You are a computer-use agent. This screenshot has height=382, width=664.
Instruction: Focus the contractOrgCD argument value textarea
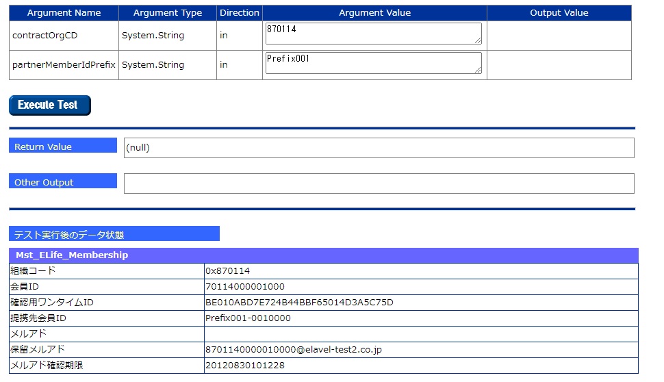point(374,34)
